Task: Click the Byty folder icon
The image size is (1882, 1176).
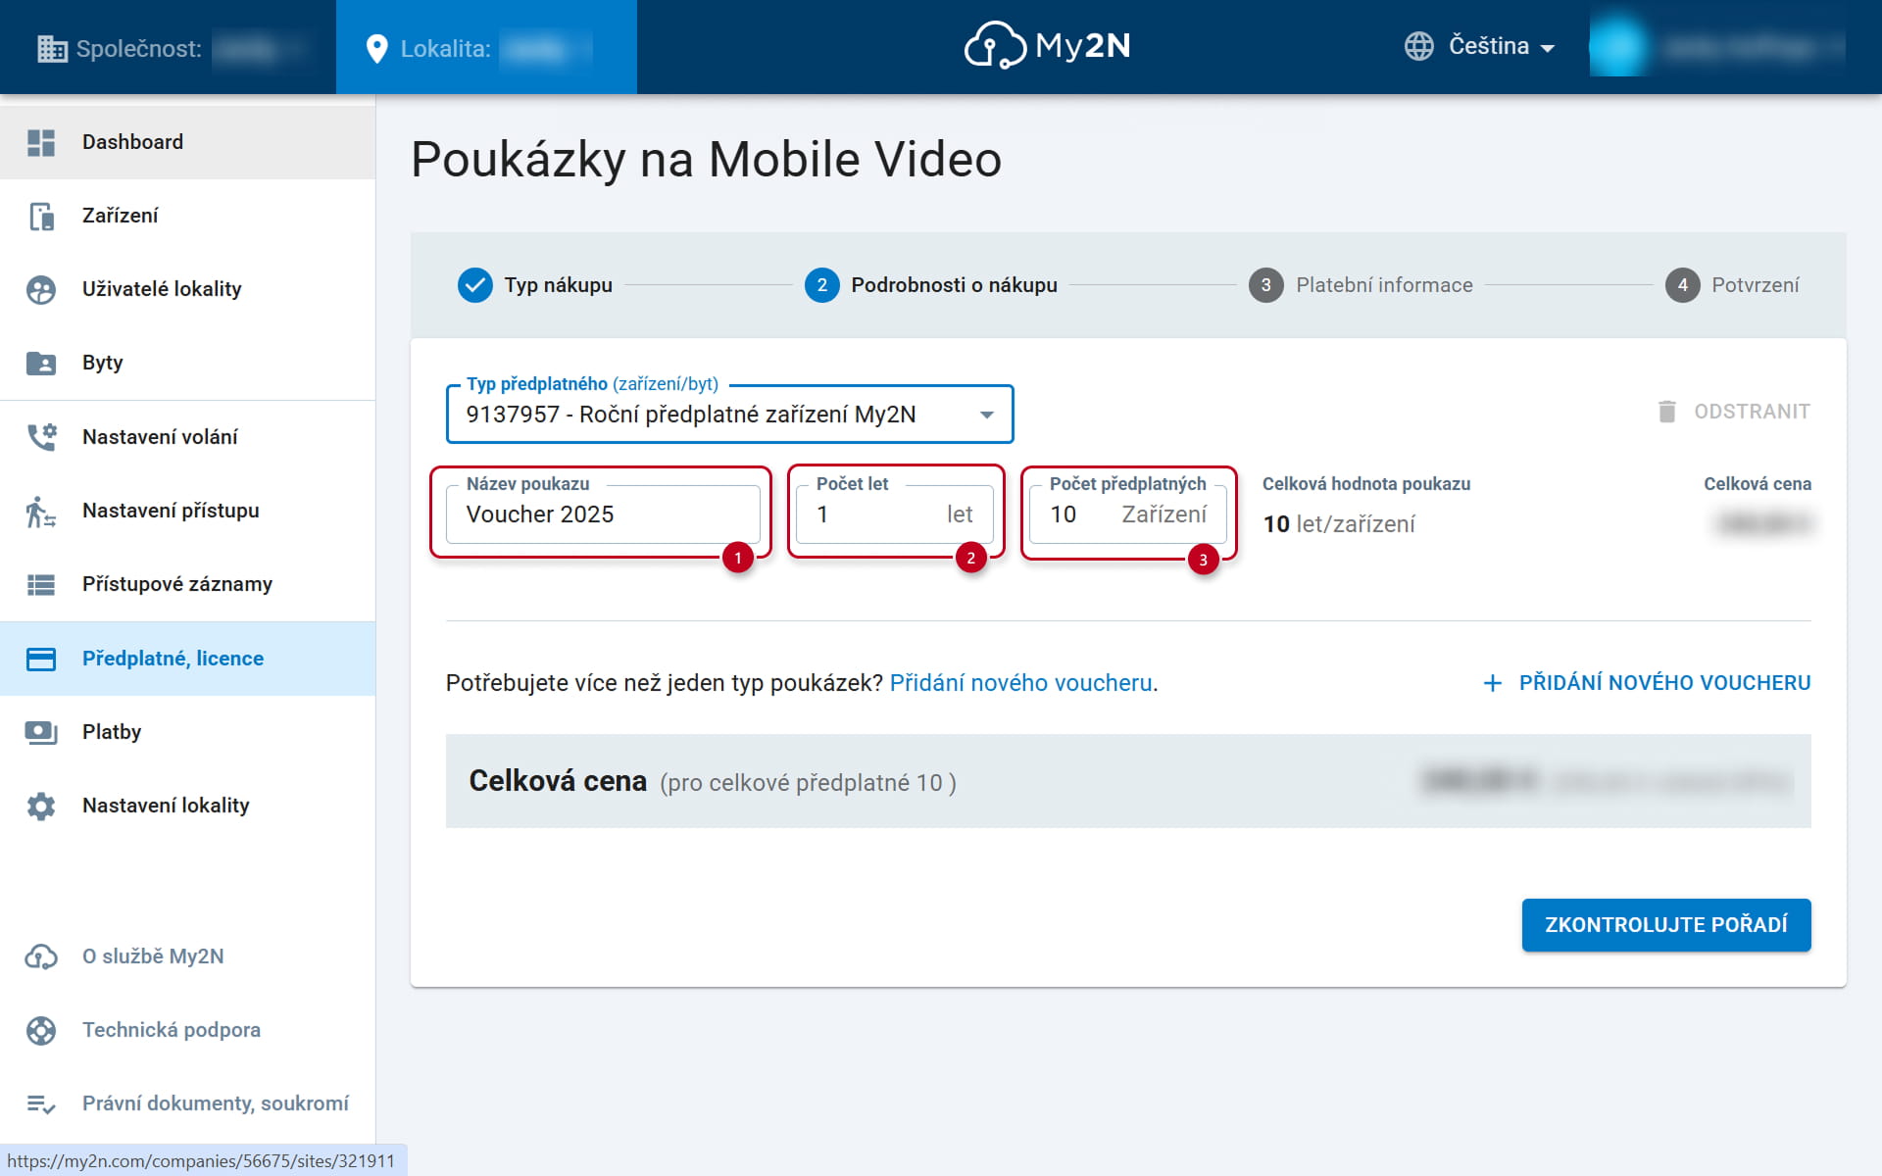Action: click(x=41, y=363)
